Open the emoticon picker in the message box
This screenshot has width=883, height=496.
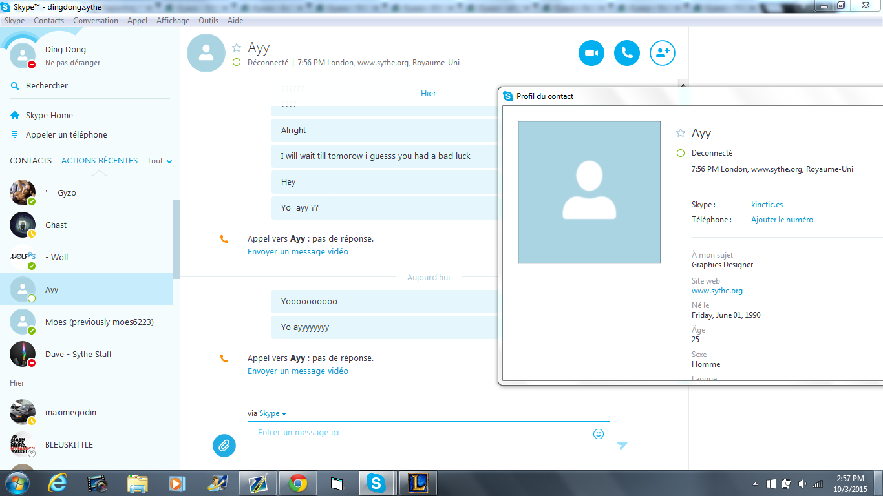(x=599, y=434)
